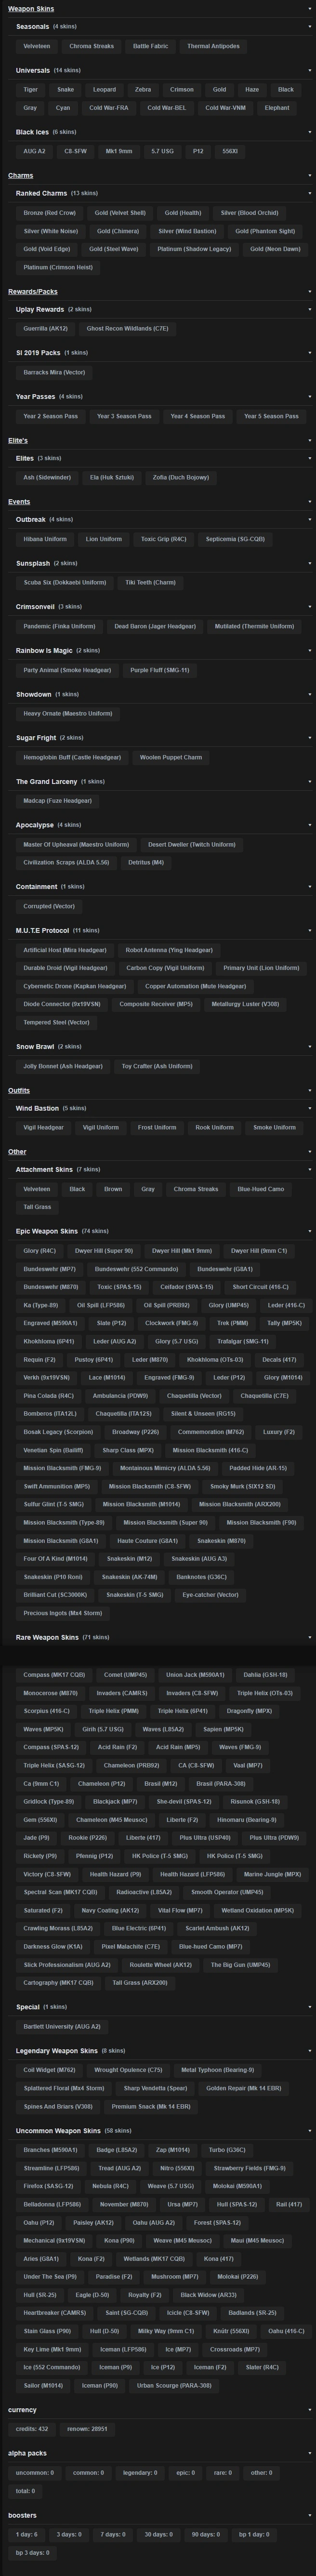Select the Platinum (Crimson Heist) charm
316x2576 pixels.
coord(57,267)
